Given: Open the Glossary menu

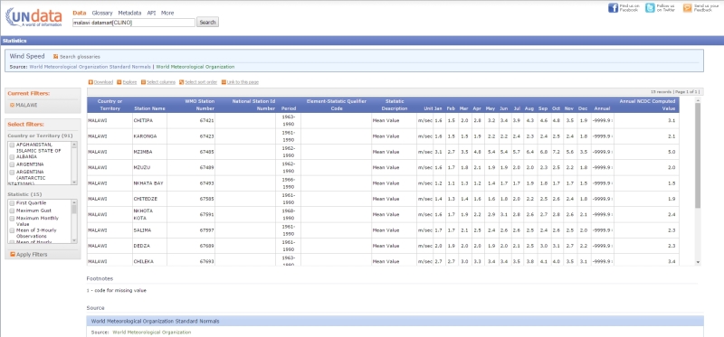Looking at the screenshot, I should tap(102, 13).
